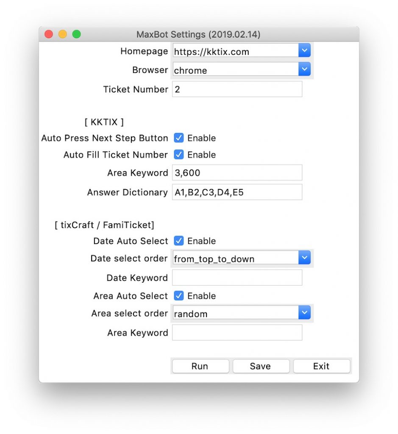398x434 pixels.
Task: Toggle Auto Fill Ticket Number checkbox
Action: [x=178, y=154]
